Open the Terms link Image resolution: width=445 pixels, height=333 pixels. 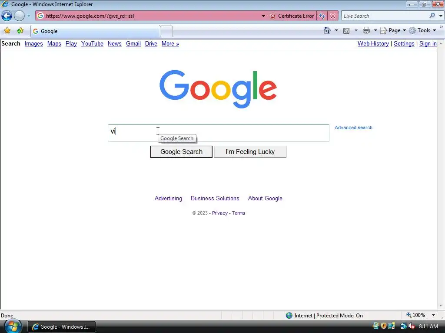coord(239,213)
